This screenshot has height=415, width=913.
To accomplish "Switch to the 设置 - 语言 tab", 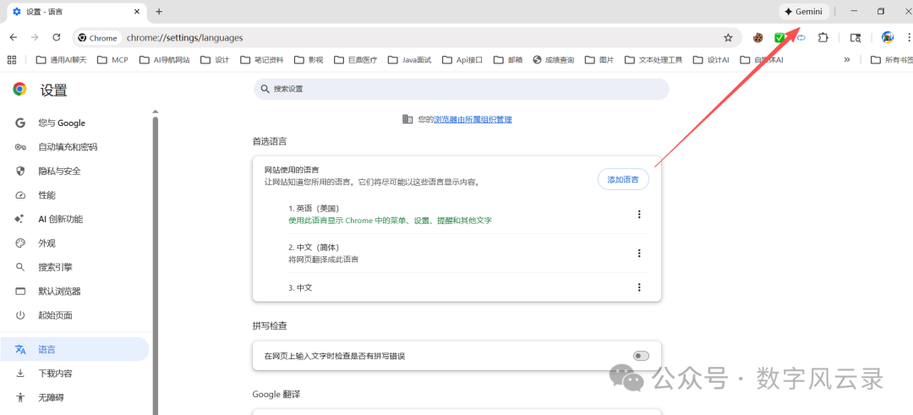I will [x=76, y=12].
